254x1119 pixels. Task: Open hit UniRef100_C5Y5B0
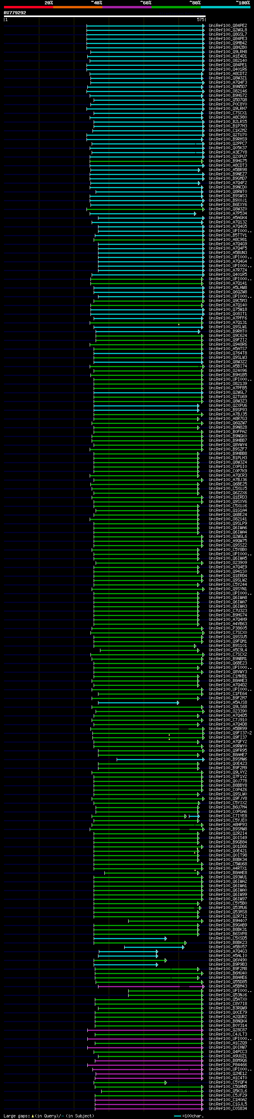227,903
